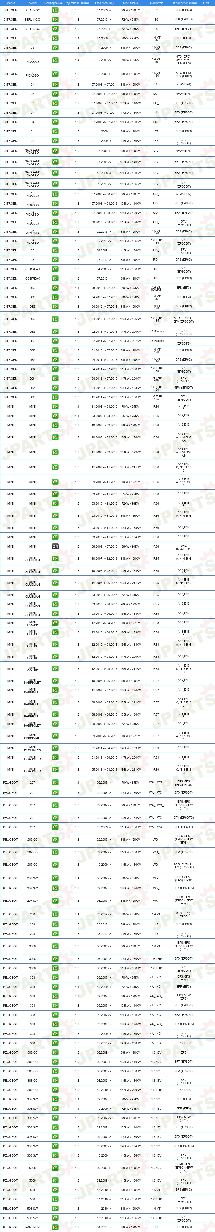This screenshot has width=215, height=1232.
Task: Click petrol icon in C4 Picasso 09.2010–08.2013 row
Action: [56, 222]
